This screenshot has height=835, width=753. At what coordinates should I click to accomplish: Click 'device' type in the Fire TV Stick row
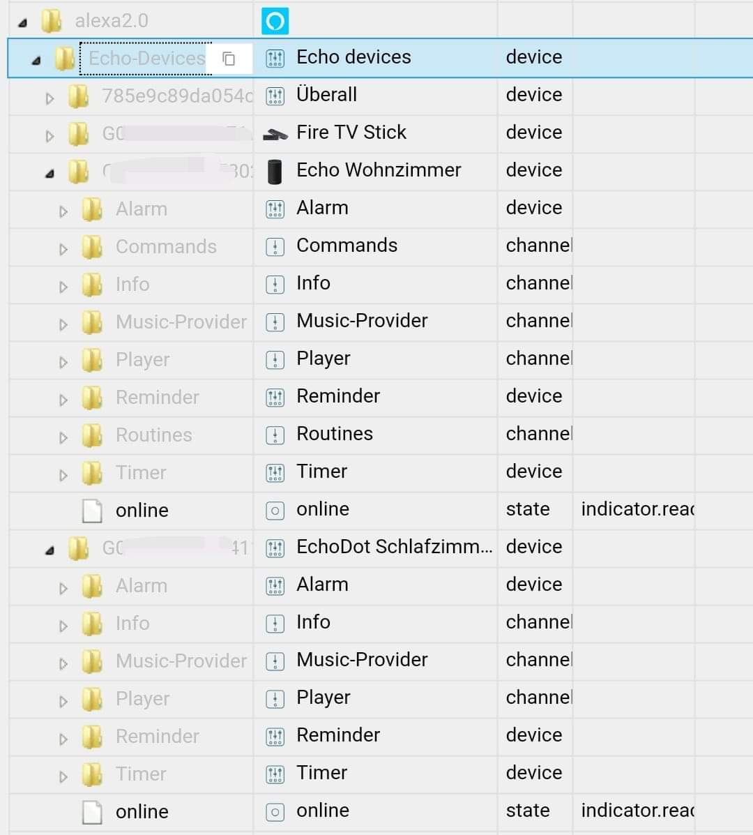(534, 132)
